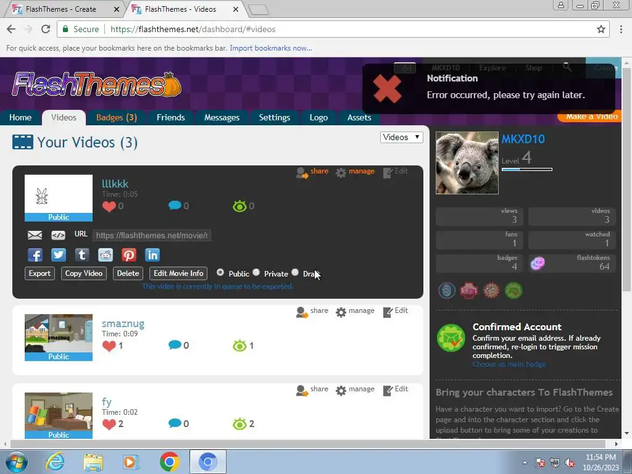Click the koala profile picture
This screenshot has width=632, height=474.
(467, 163)
